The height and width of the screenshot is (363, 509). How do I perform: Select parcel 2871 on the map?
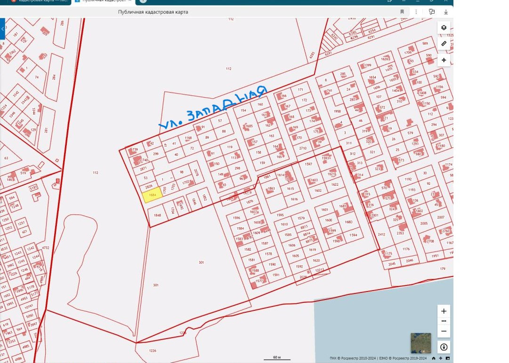coord(143,169)
